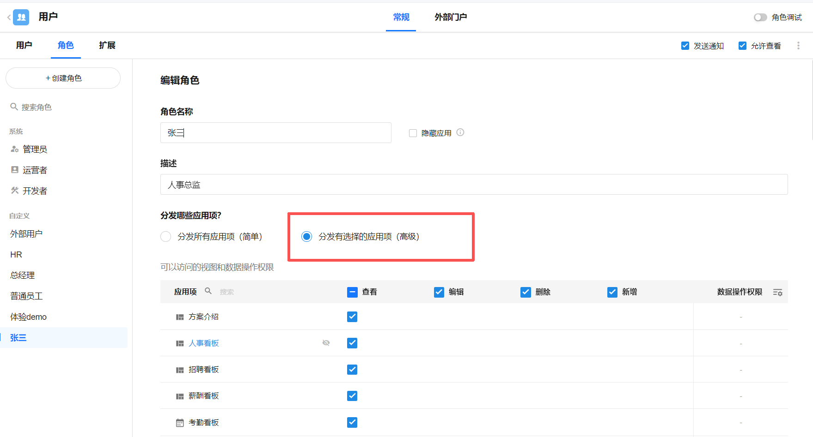Check the 隐藏应用 checkbox
Image resolution: width=813 pixels, height=437 pixels.
point(413,133)
